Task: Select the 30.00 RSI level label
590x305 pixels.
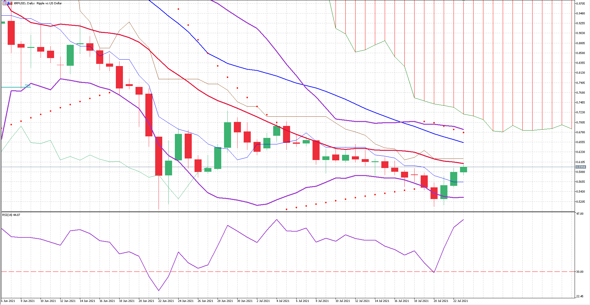Action: click(580, 272)
